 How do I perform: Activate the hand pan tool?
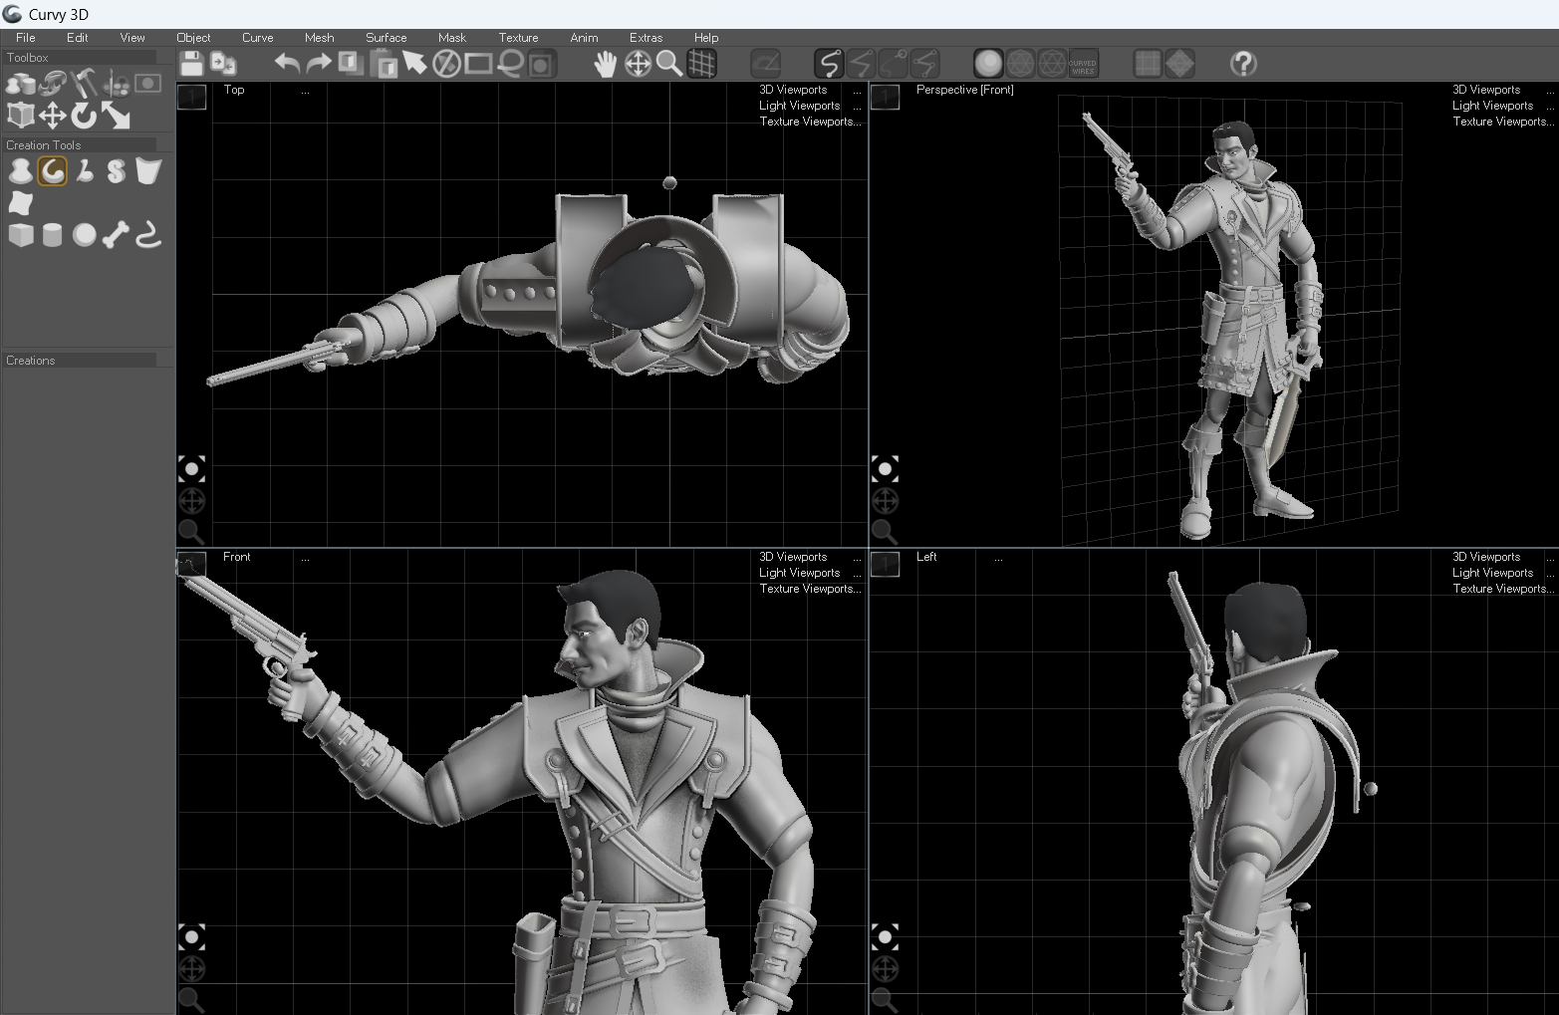606,64
